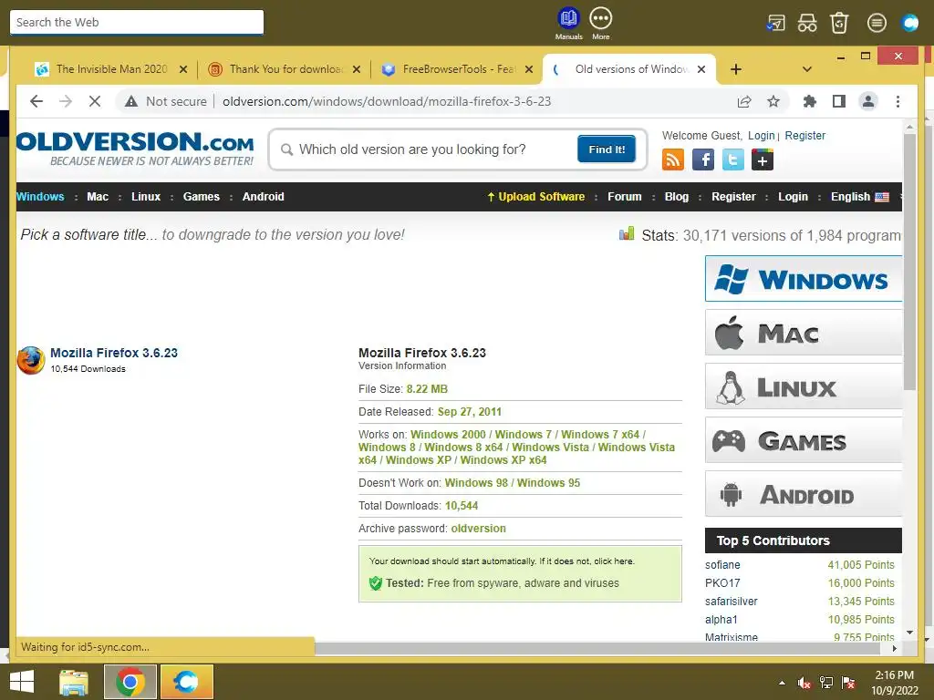Click contributor safarisilver
Viewport: 934px width, 700px height.
(731, 602)
